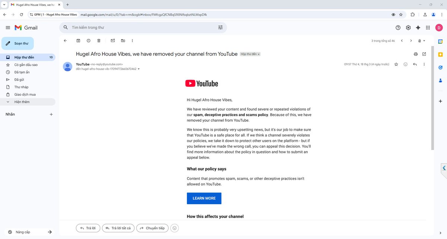Open Google Calendar side panel icon
This screenshot has height=239, width=447.
pos(440,41)
